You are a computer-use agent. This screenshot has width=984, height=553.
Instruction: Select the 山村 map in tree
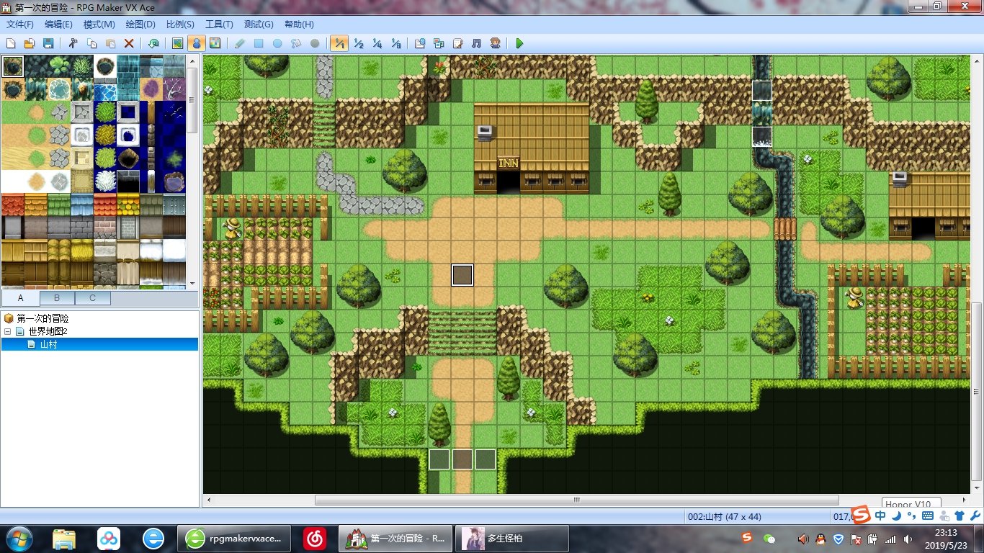click(48, 344)
